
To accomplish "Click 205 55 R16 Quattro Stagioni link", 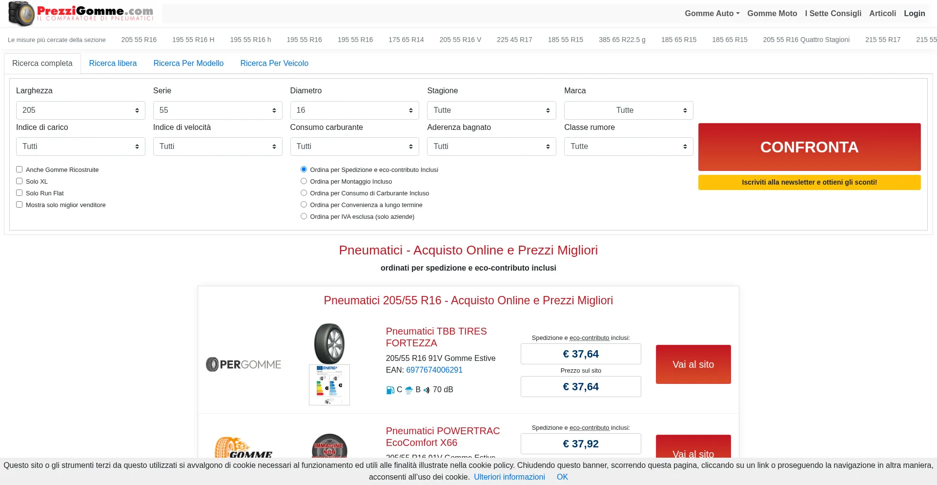I will coord(806,40).
